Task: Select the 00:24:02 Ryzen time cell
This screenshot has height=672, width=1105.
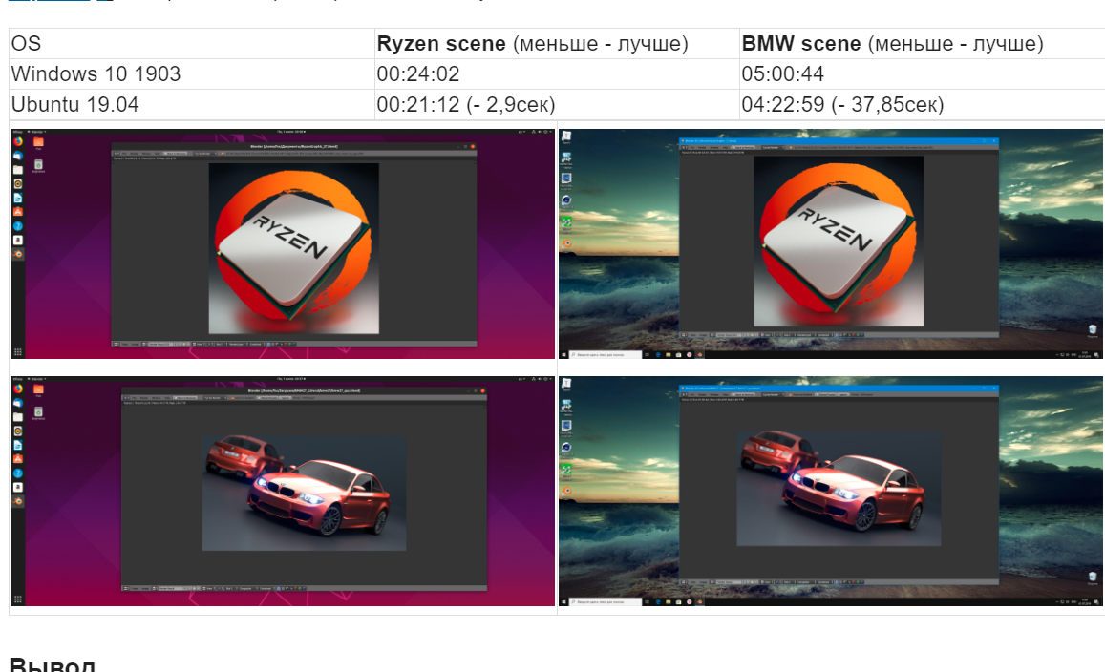Action: 557,73
